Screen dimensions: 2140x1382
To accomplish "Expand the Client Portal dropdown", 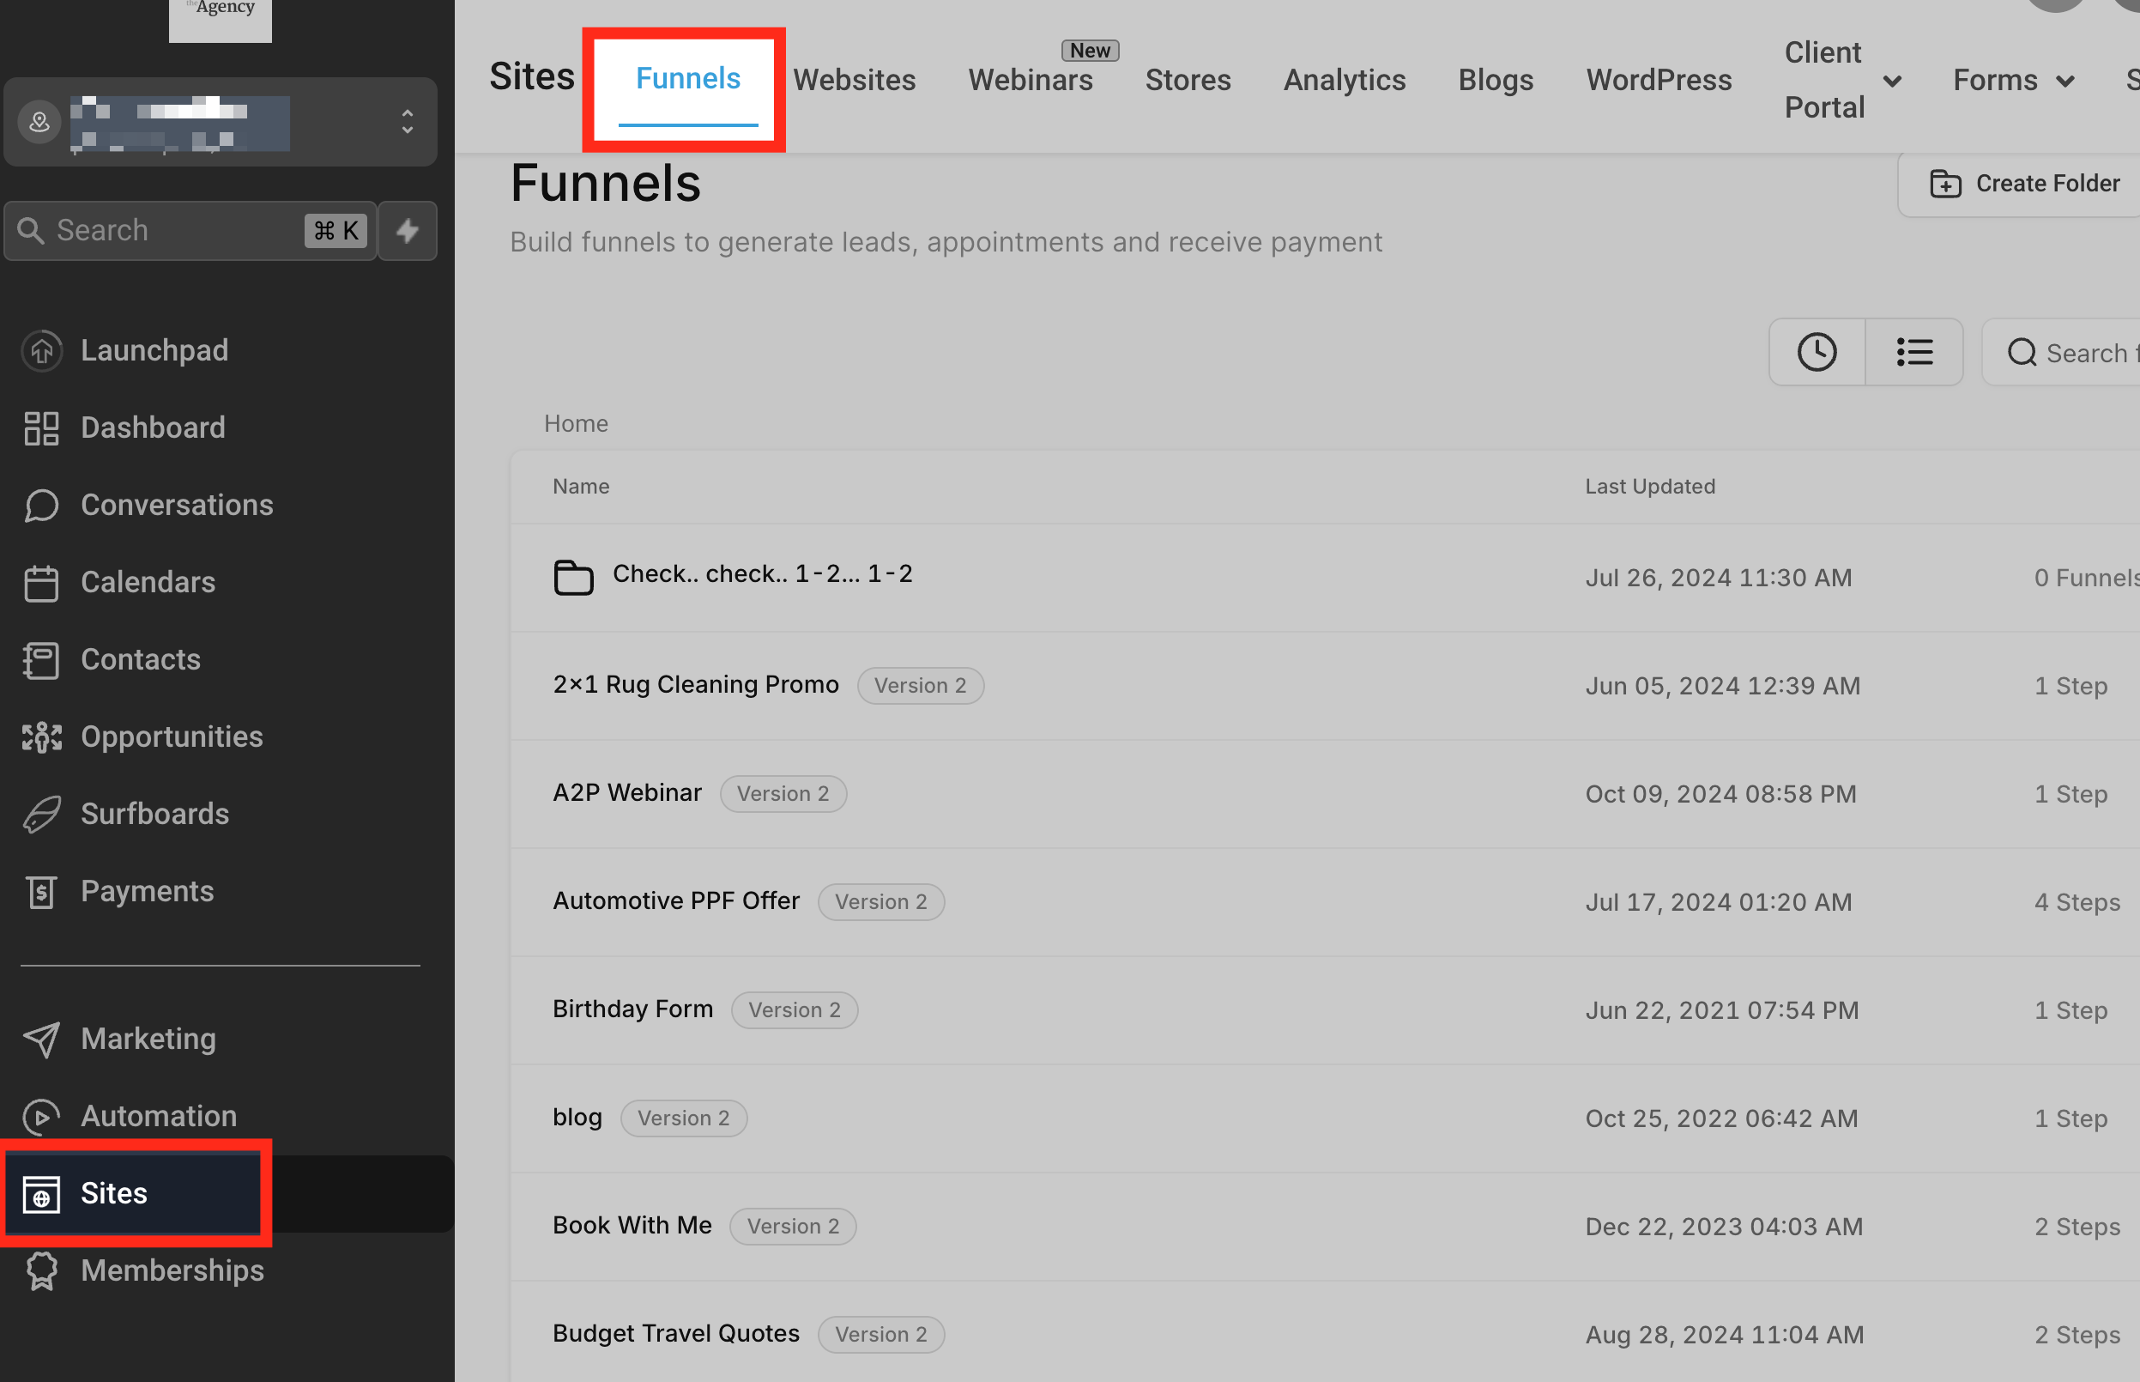I will click(1891, 81).
